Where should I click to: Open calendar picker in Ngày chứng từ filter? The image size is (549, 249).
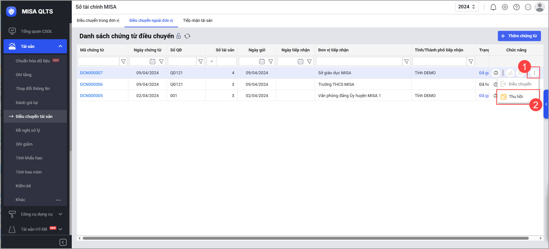pos(153,61)
